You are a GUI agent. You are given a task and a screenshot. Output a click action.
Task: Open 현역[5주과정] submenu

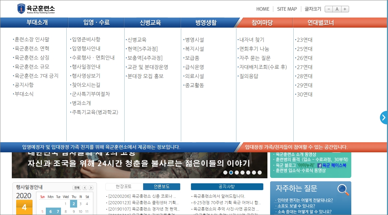tap(142, 49)
